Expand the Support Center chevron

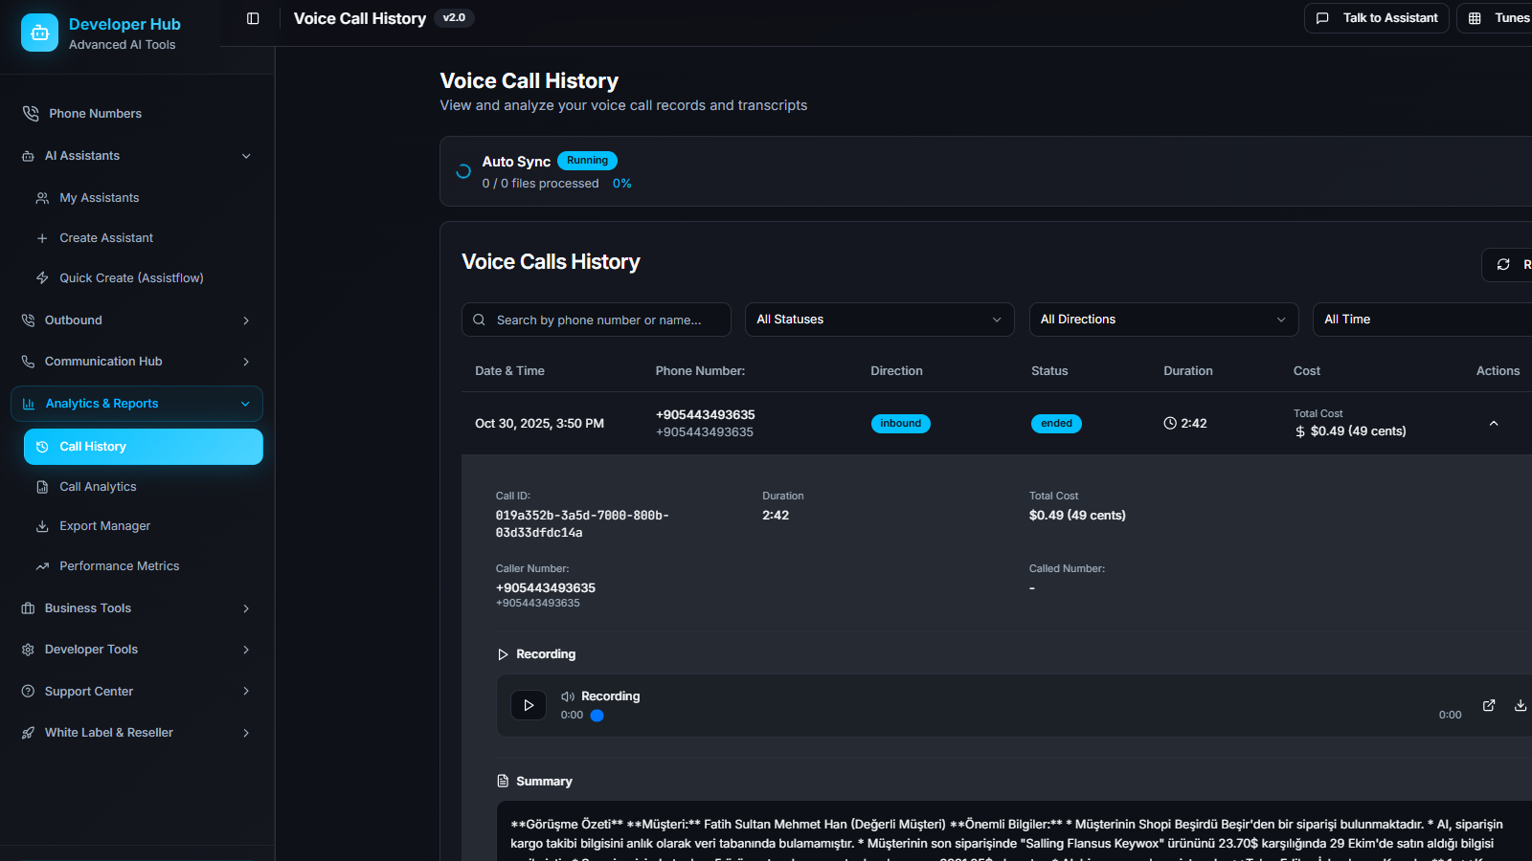tap(246, 692)
